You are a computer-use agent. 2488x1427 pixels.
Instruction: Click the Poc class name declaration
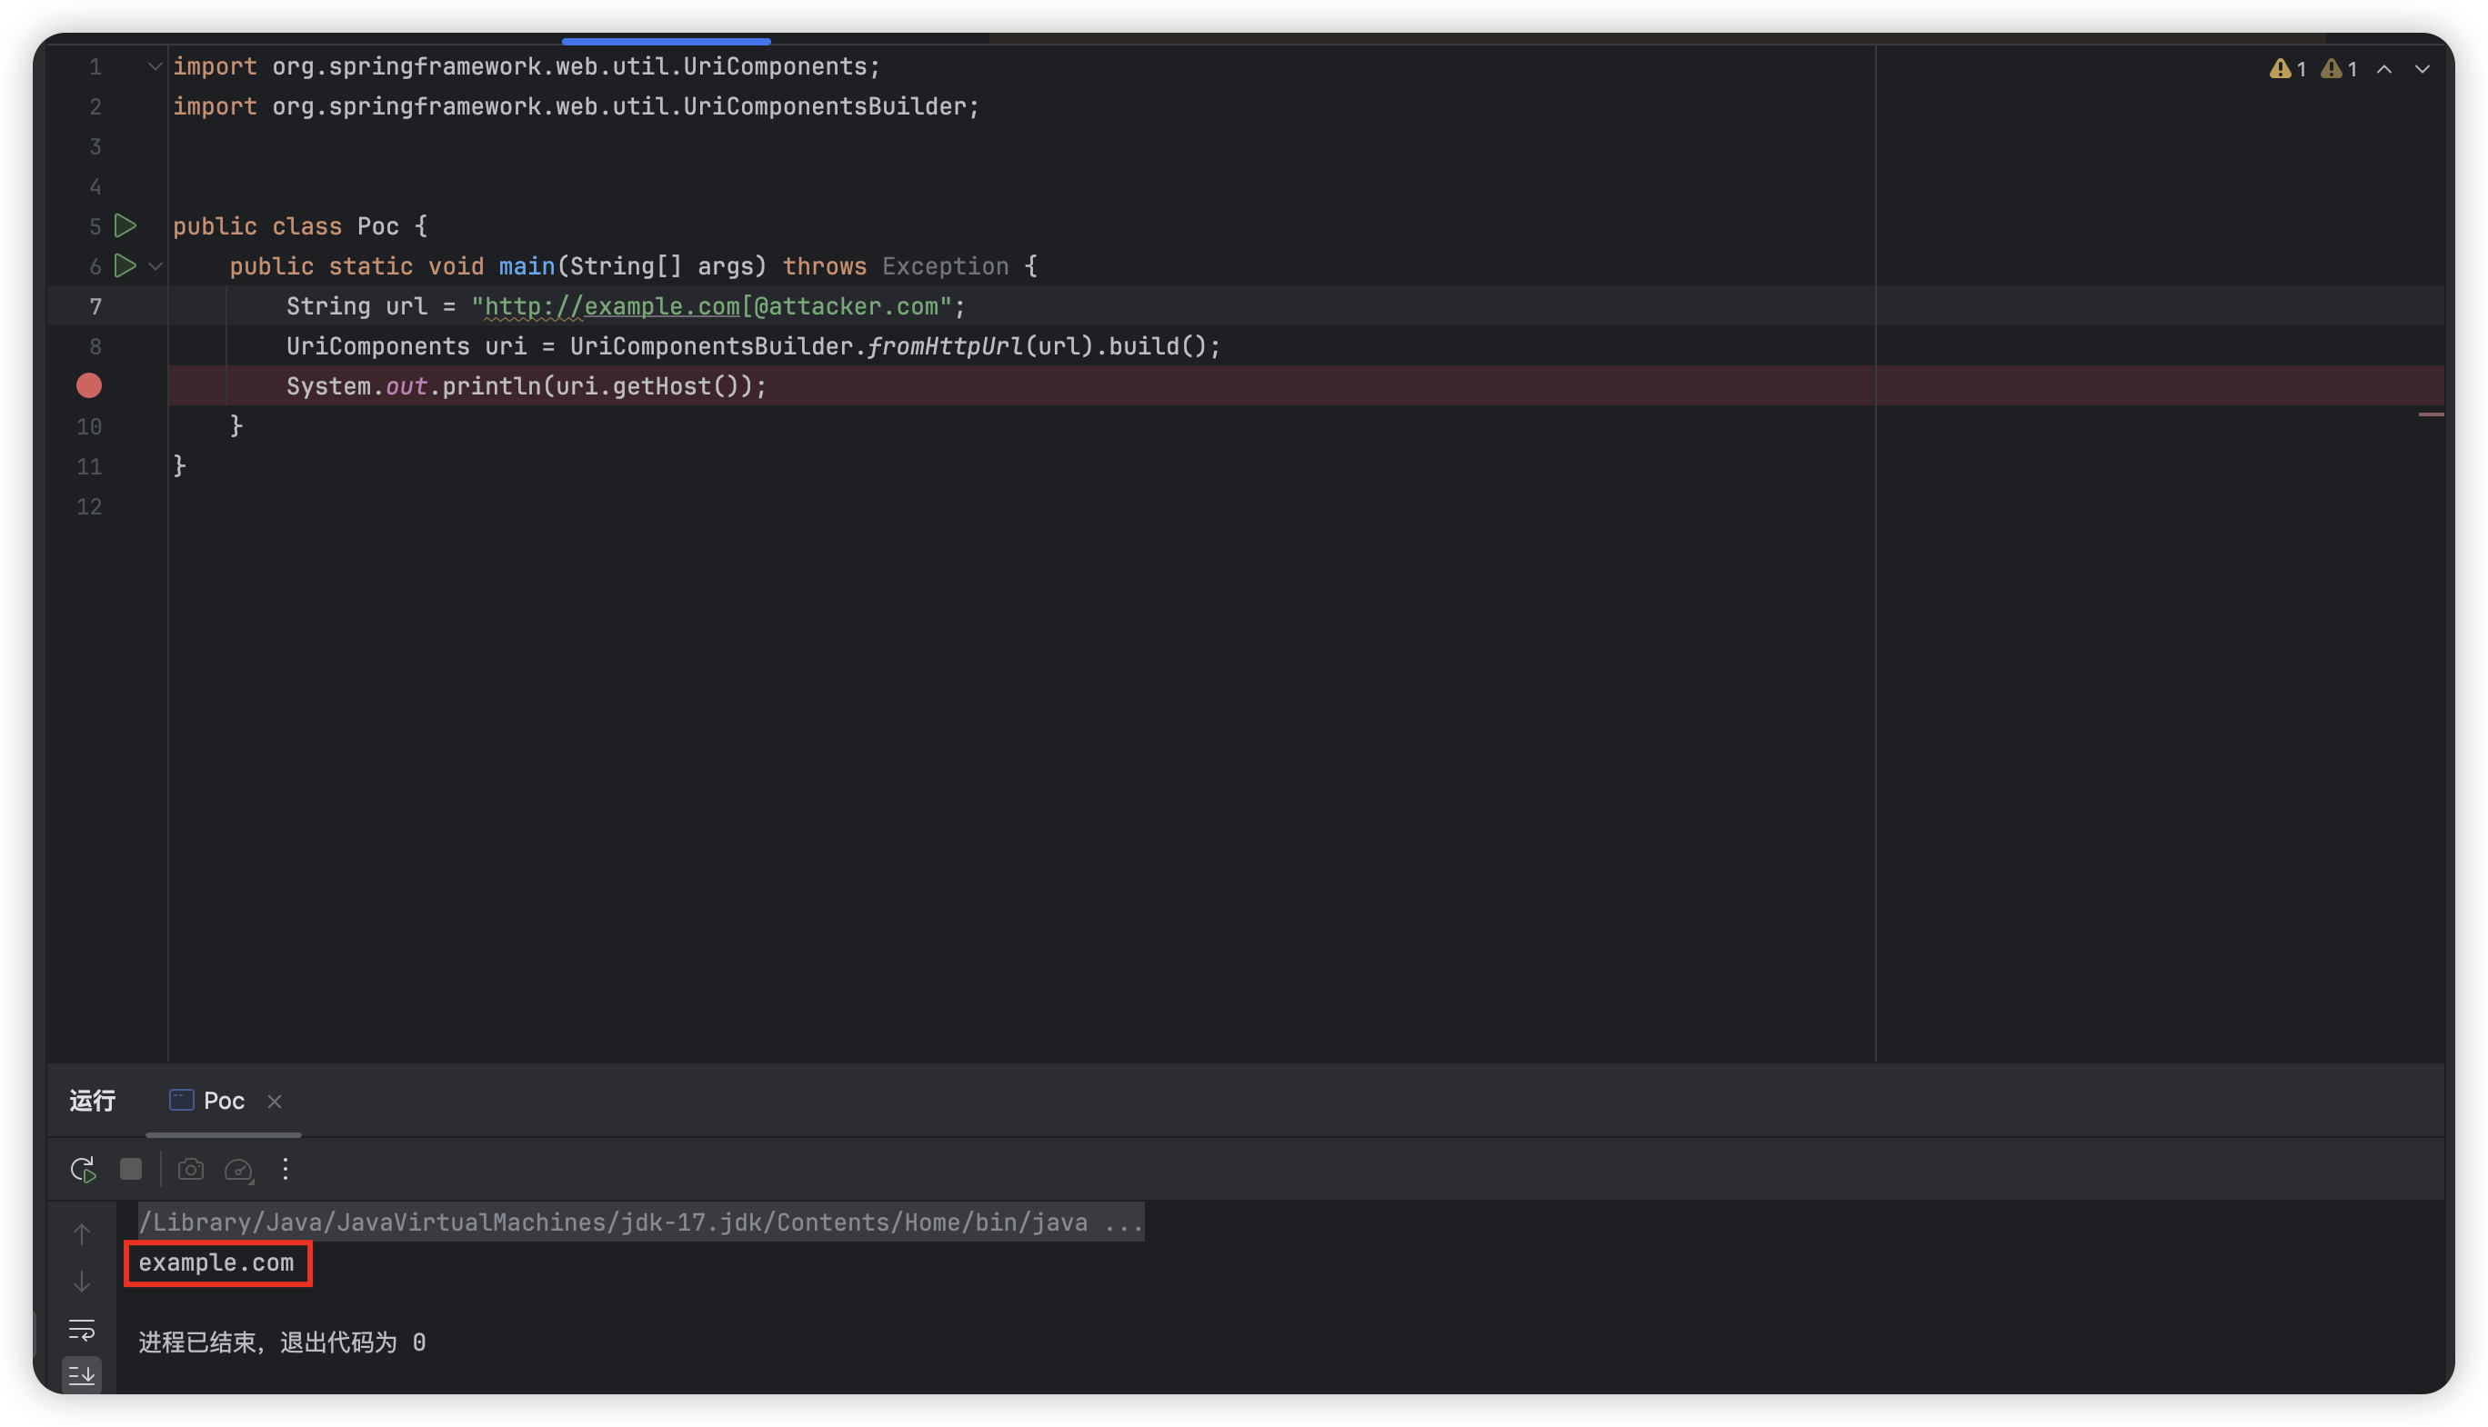[377, 226]
